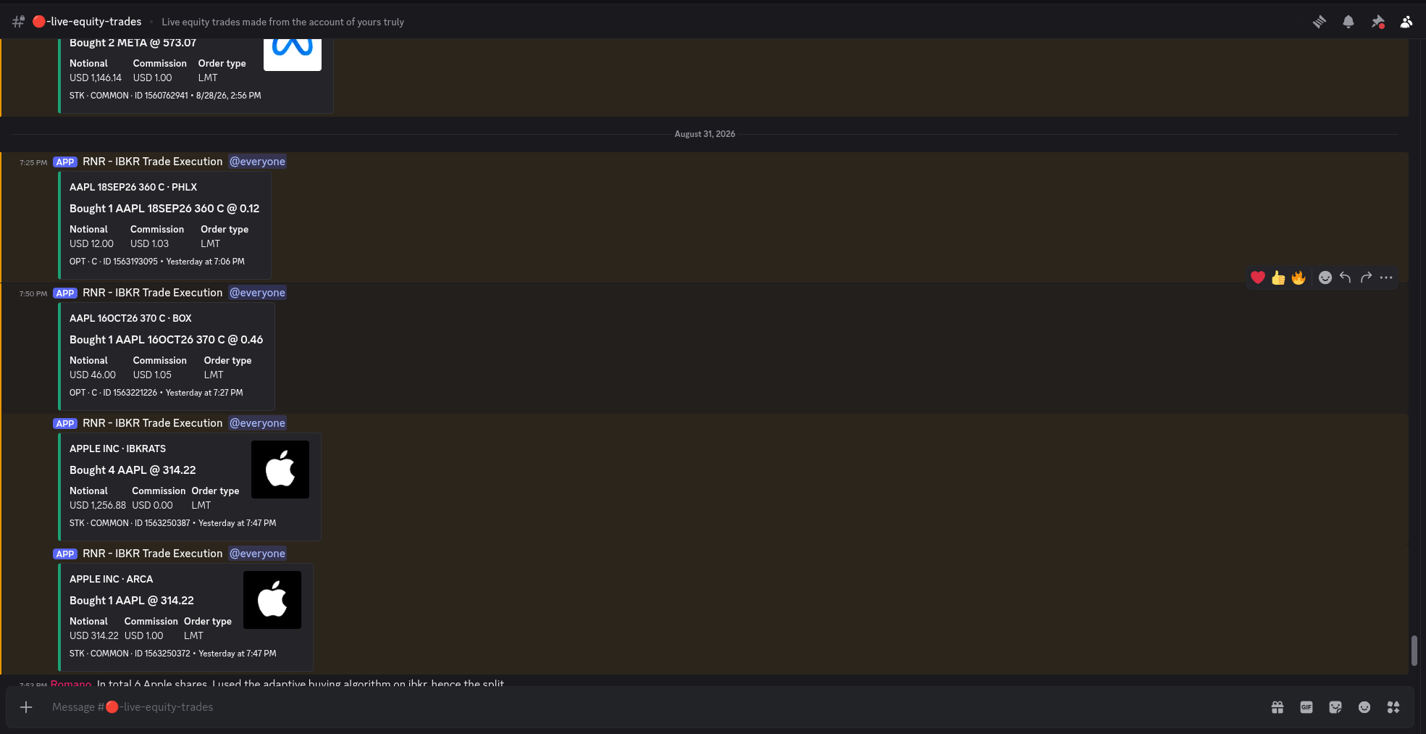
Task: Open more options for hovered message
Action: 1386,278
